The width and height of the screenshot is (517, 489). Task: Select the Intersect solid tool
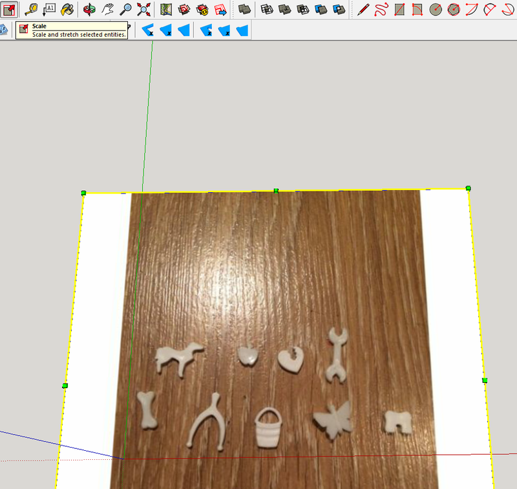point(267,10)
